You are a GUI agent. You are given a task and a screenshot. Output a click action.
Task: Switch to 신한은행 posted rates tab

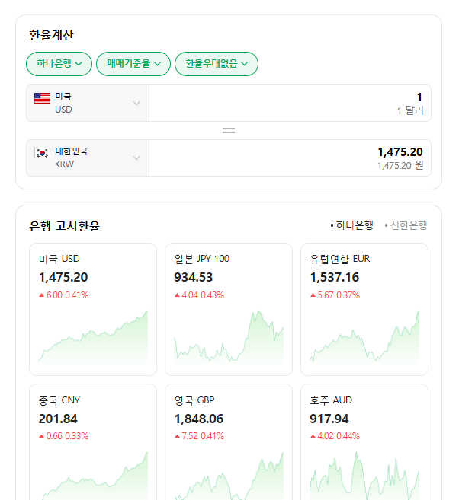[406, 225]
